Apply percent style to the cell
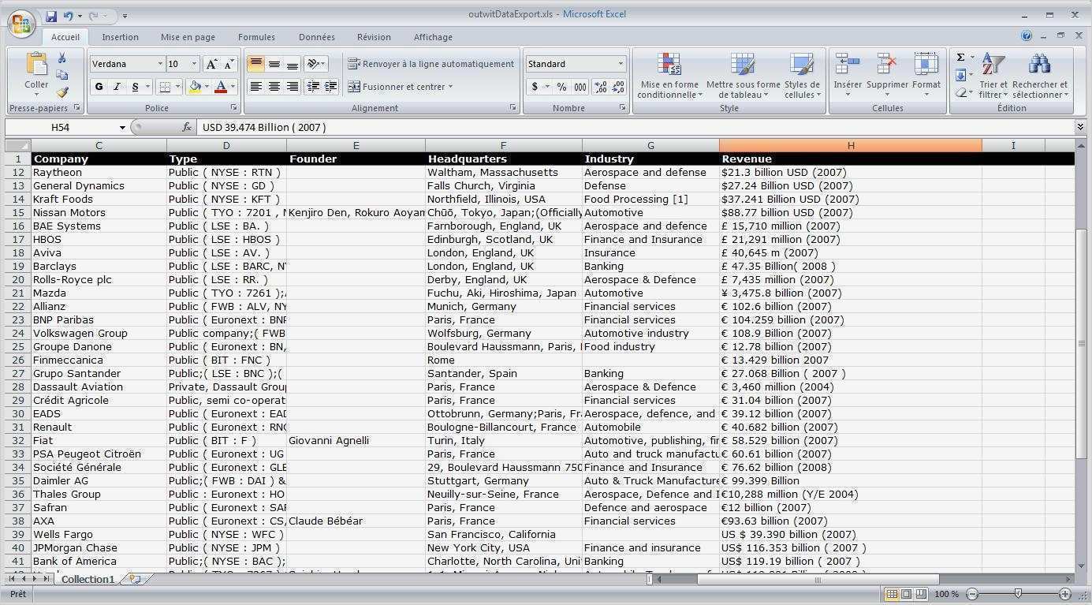The width and height of the screenshot is (1092, 605). pos(561,87)
